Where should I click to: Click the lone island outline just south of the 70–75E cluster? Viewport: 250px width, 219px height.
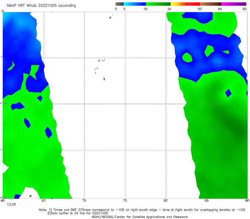[x=104, y=79]
